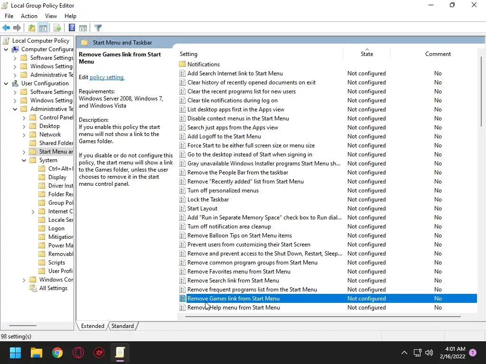Open the Windows Start button
This screenshot has height=364, width=486.
click(x=15, y=353)
